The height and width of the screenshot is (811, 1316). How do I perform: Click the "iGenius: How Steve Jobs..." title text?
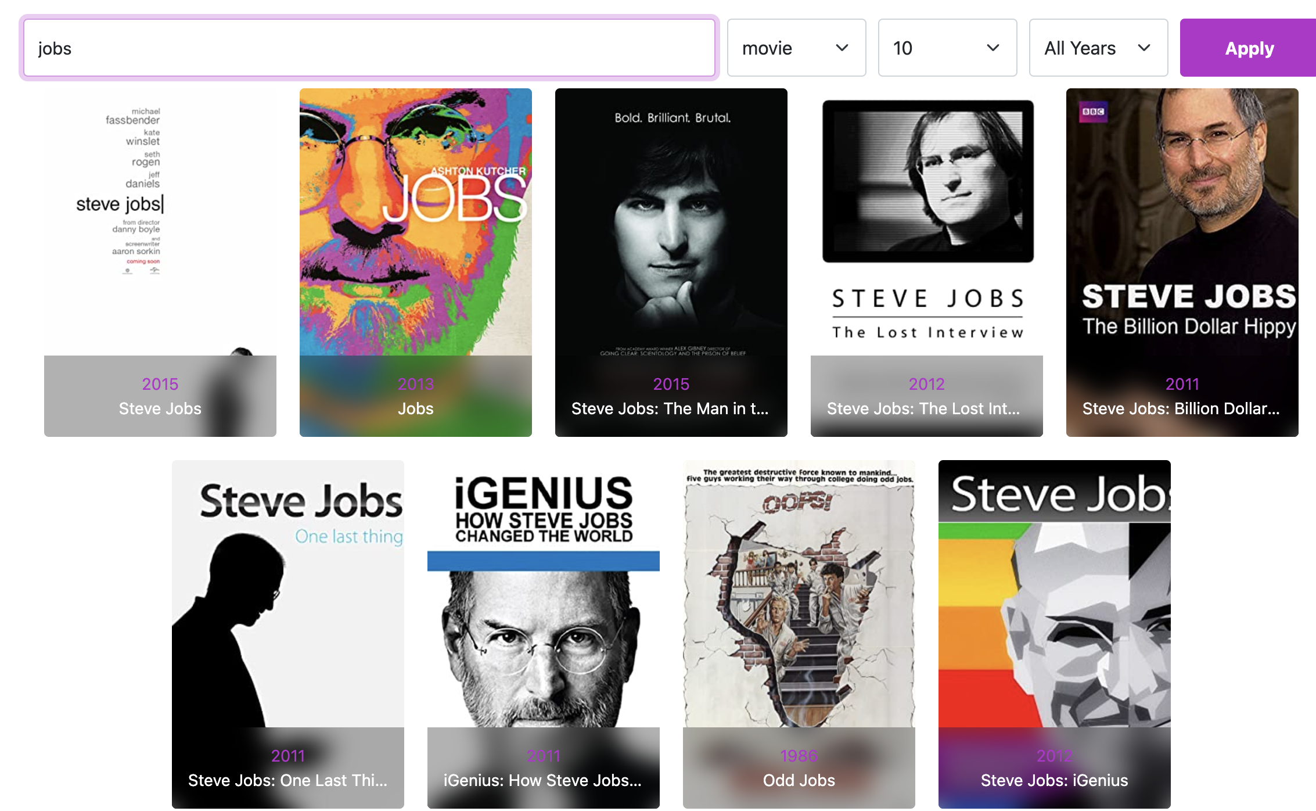pyautogui.click(x=542, y=780)
